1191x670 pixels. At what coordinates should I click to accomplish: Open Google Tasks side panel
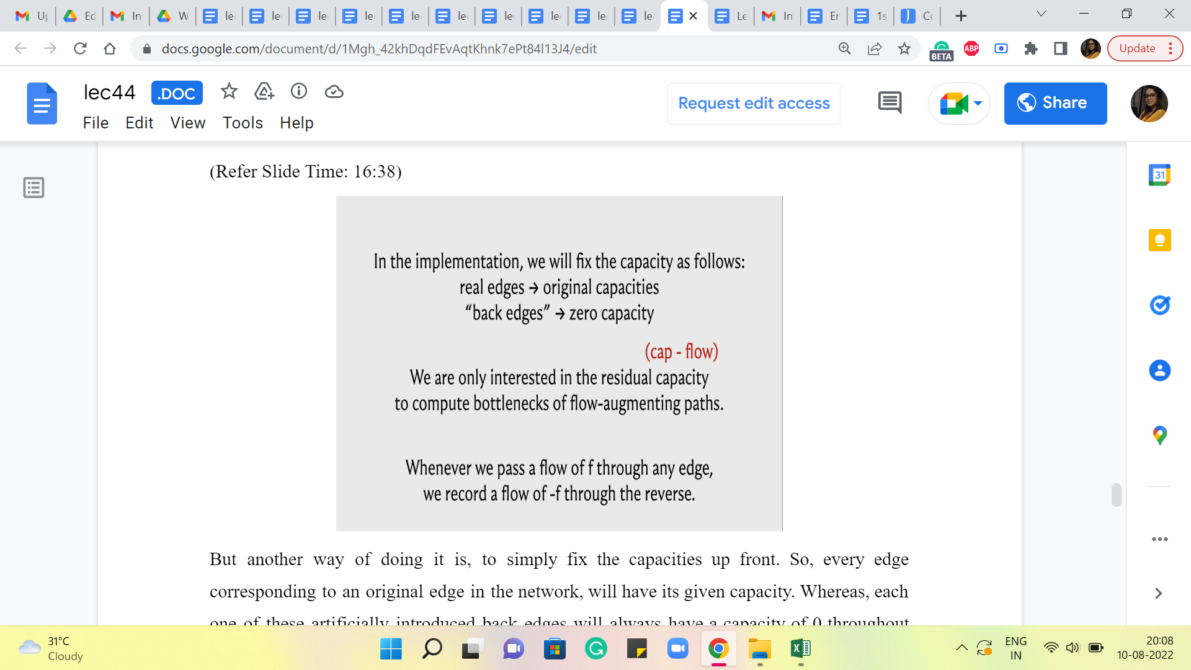(x=1159, y=305)
